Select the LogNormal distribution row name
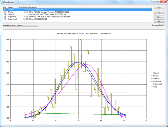Image resolution: width=168 pixels, height=127 pixels. [x=12, y=17]
